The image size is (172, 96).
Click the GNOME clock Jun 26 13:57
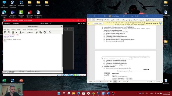[x=45, y=23]
